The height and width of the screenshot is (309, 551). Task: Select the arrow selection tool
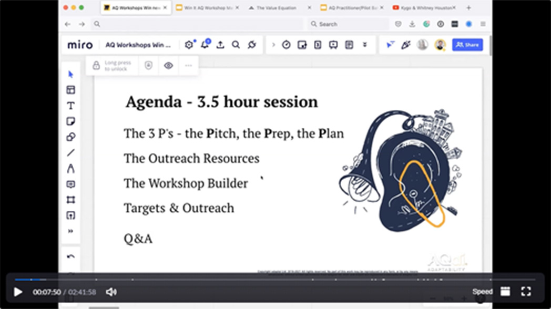(70, 74)
